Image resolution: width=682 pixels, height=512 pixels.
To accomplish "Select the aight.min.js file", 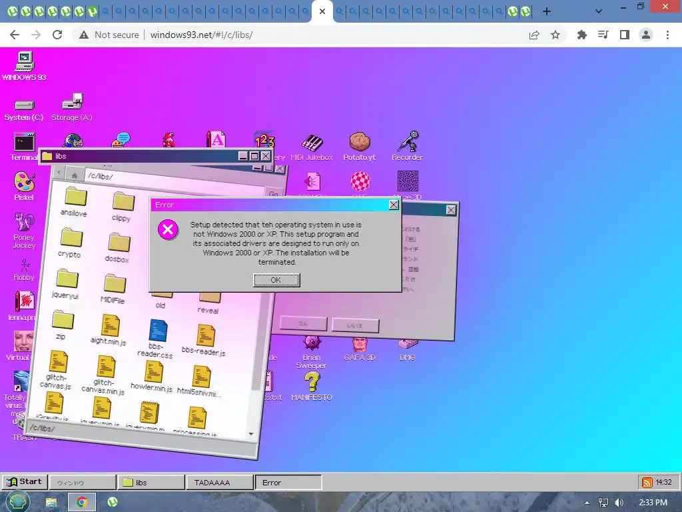I will pos(109,329).
